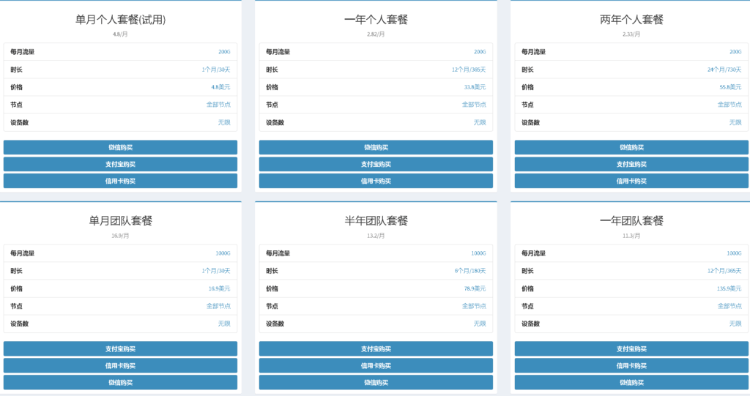Select the 4.8/月 subtitle text
The image size is (750, 396).
click(x=120, y=34)
